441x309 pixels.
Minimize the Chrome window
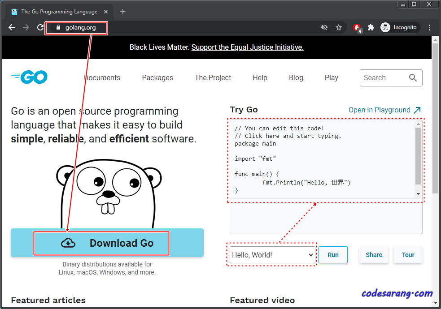point(403,4)
